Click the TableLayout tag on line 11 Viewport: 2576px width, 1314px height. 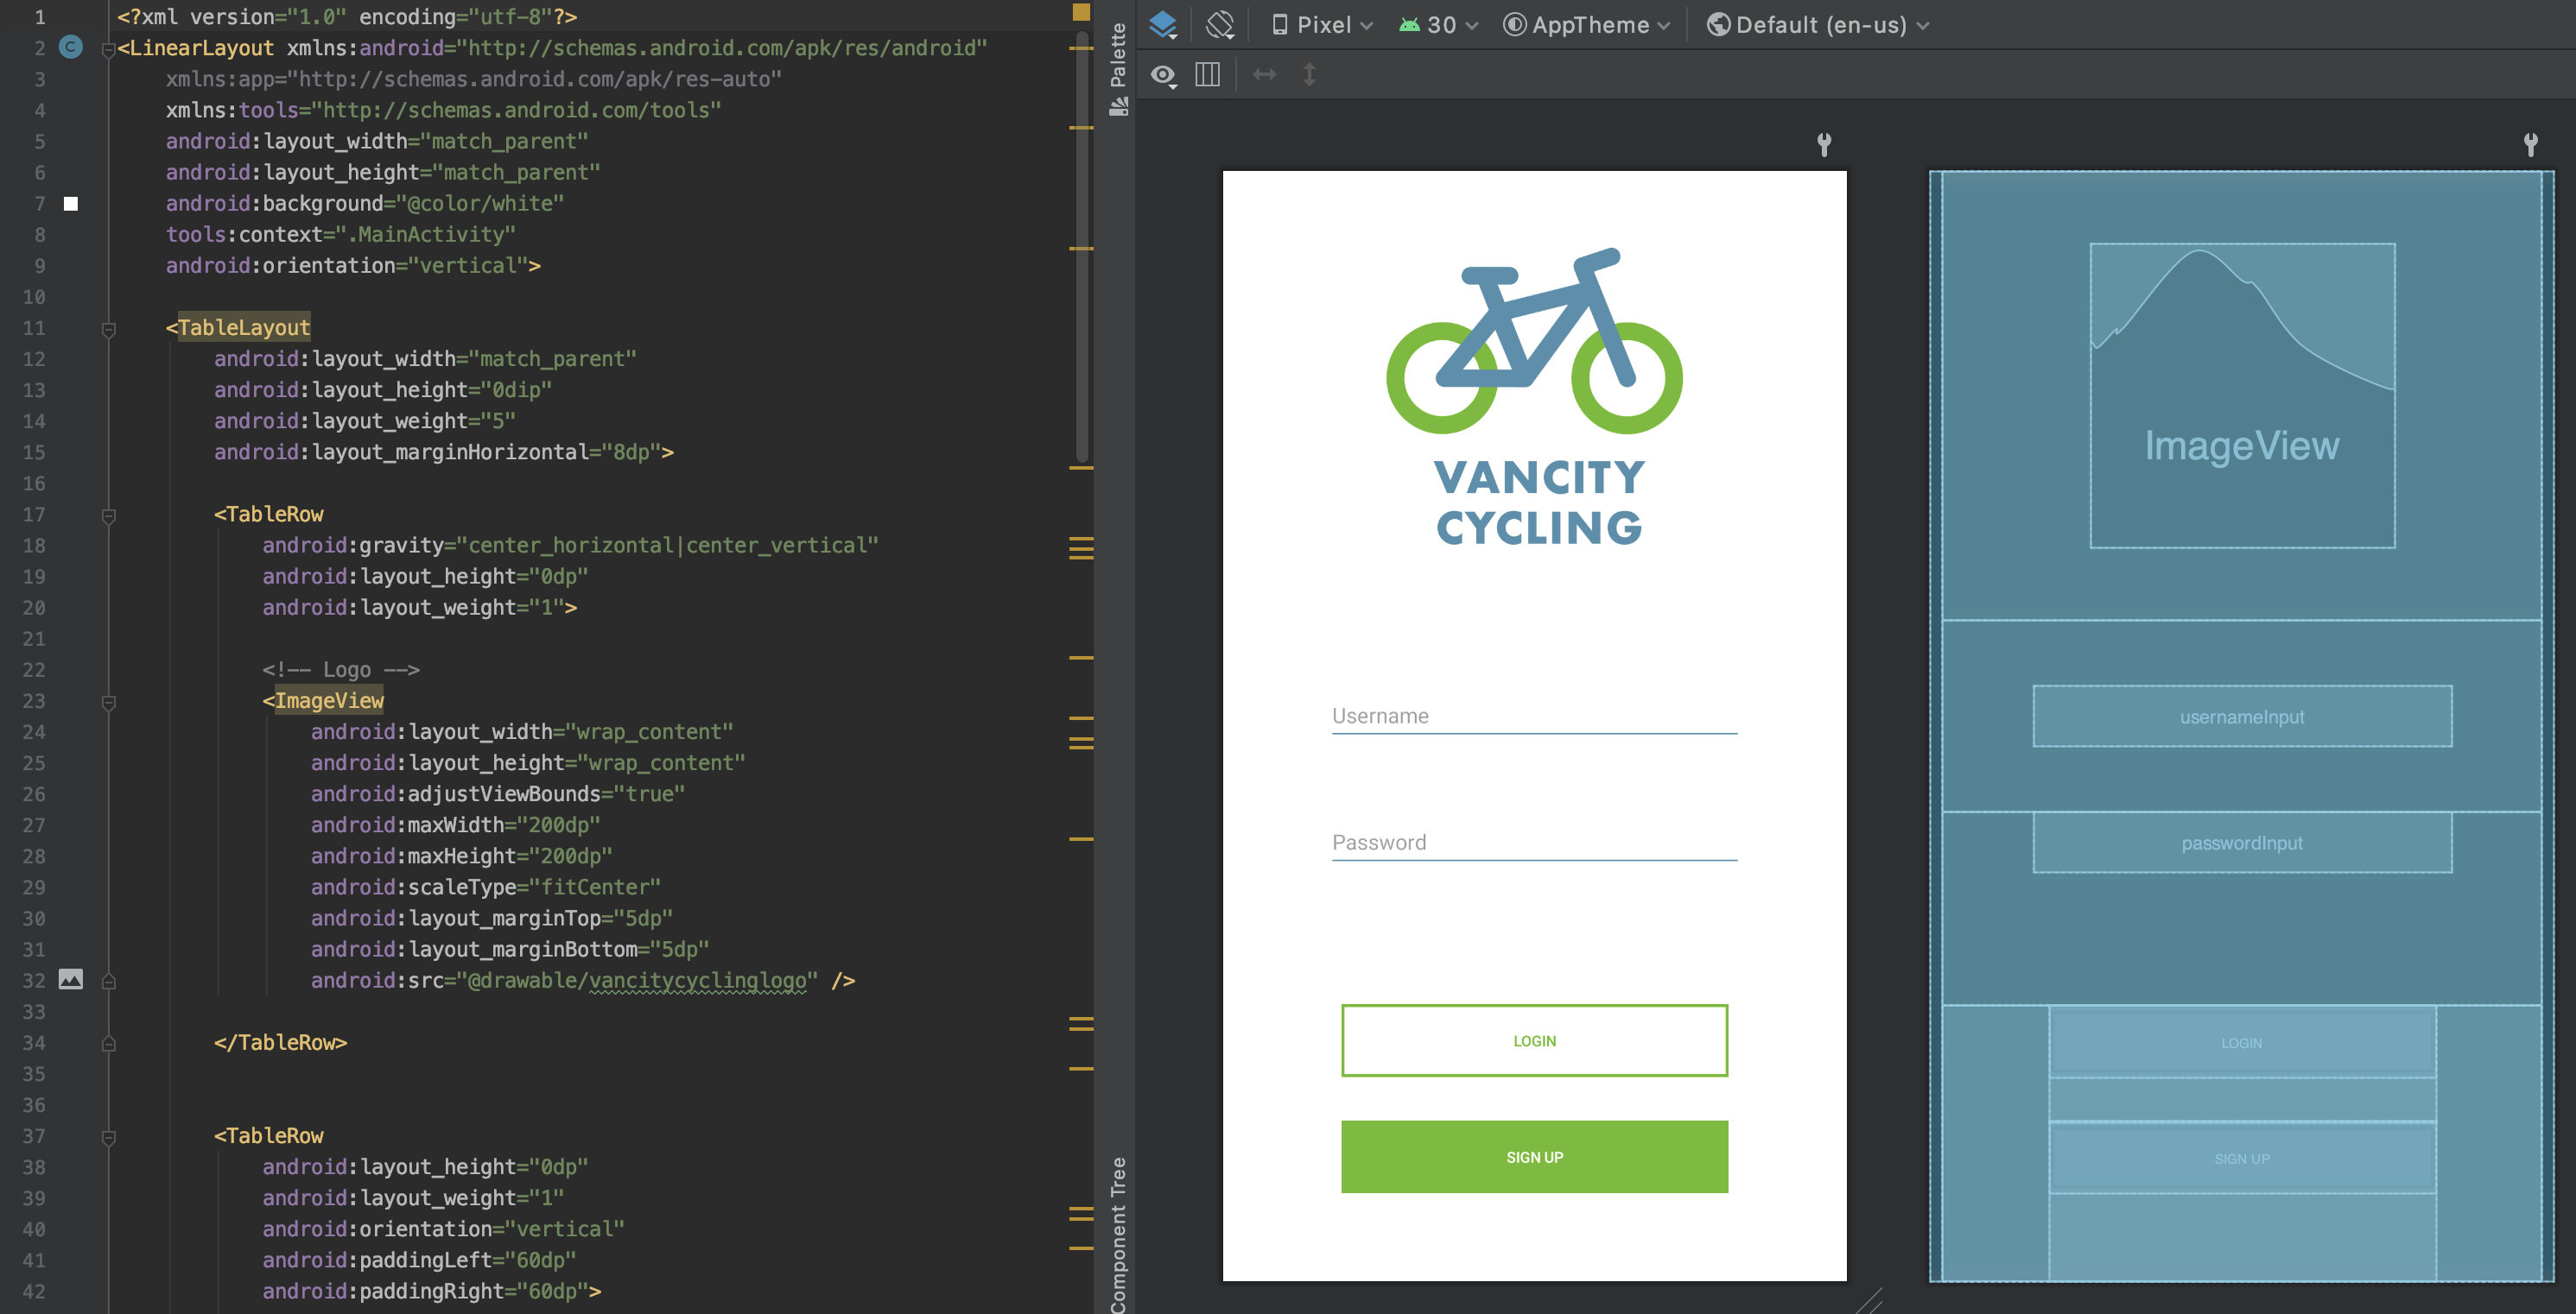click(x=244, y=328)
